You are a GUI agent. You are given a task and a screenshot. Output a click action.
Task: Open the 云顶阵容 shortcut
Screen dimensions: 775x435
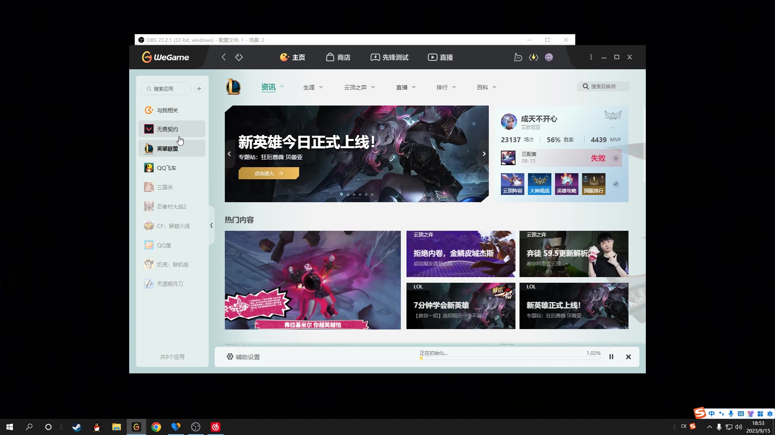(x=513, y=184)
